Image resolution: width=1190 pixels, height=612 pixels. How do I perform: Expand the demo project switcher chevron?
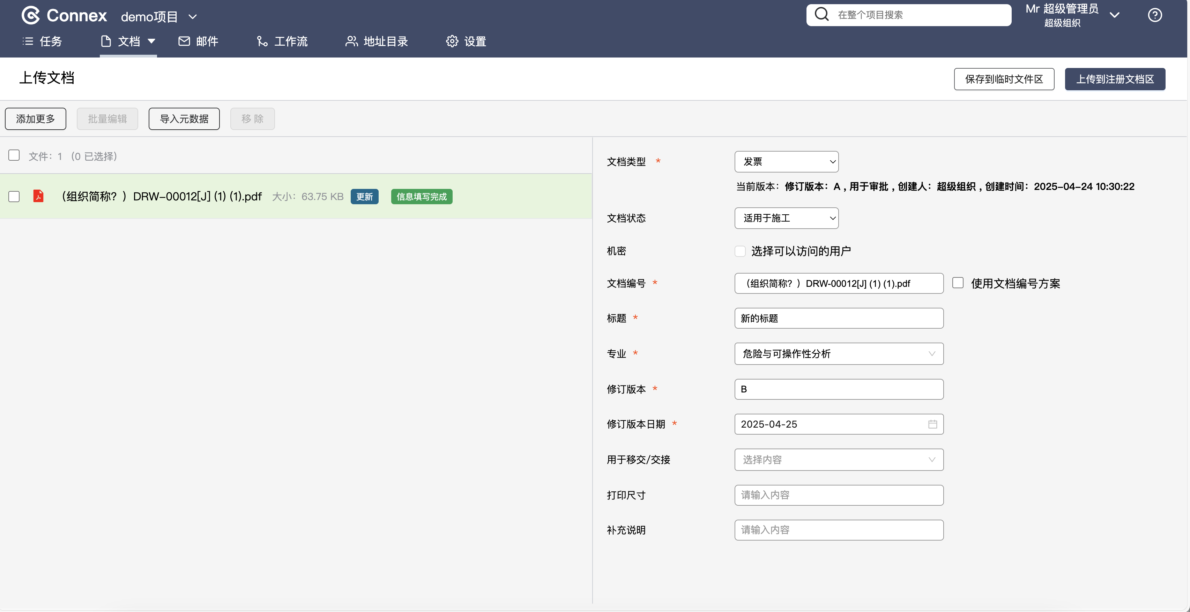(x=193, y=17)
